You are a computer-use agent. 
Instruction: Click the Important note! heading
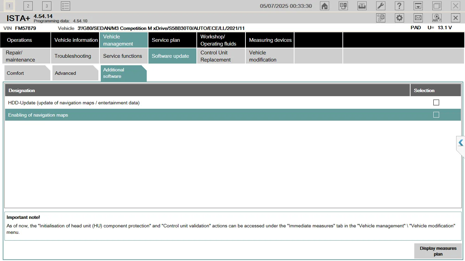pyautogui.click(x=23, y=217)
